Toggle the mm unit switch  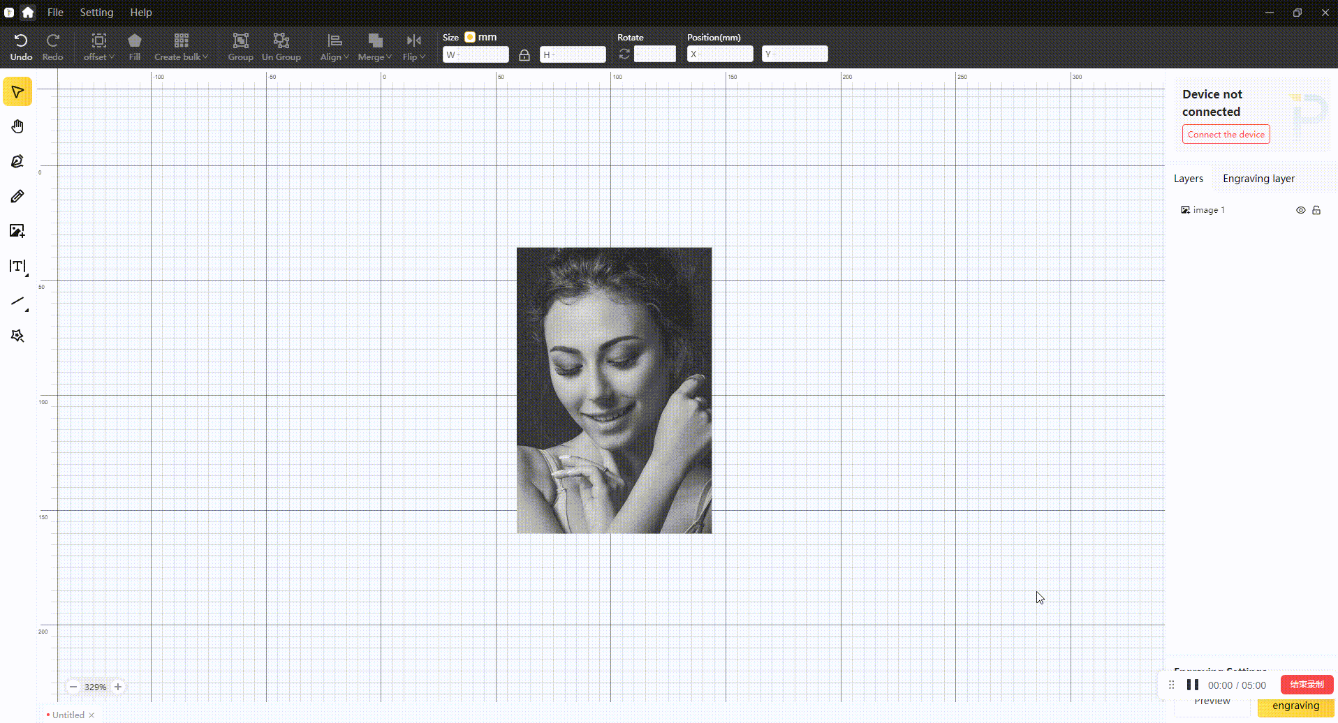(x=470, y=37)
